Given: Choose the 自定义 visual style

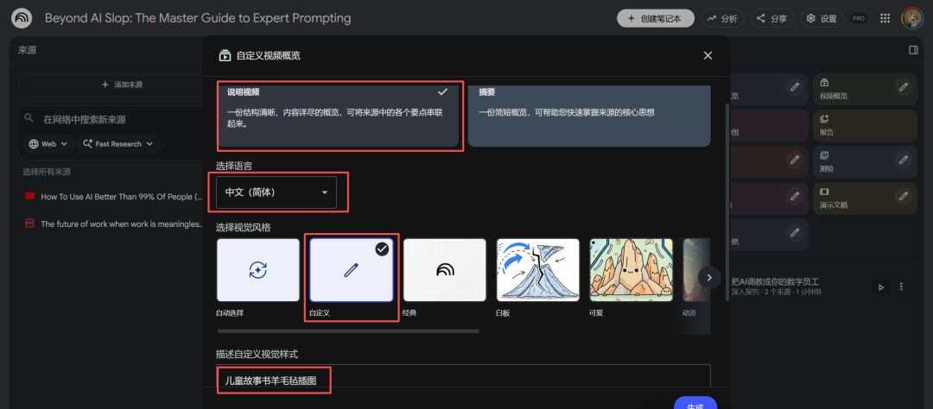Looking at the screenshot, I should 351,270.
